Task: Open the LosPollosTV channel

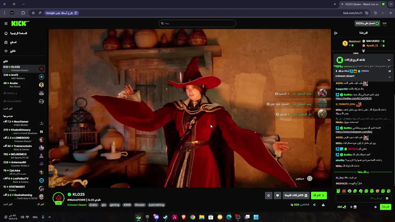Action: [24, 180]
